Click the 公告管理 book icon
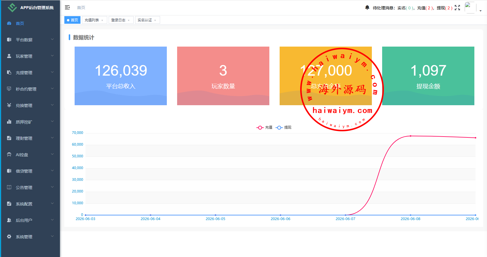 tap(9, 187)
